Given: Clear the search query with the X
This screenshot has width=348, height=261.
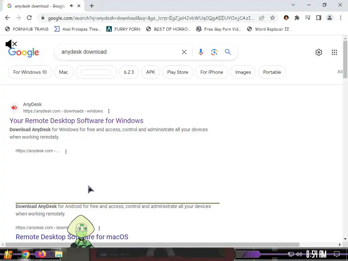Looking at the screenshot, I should pyautogui.click(x=184, y=52).
